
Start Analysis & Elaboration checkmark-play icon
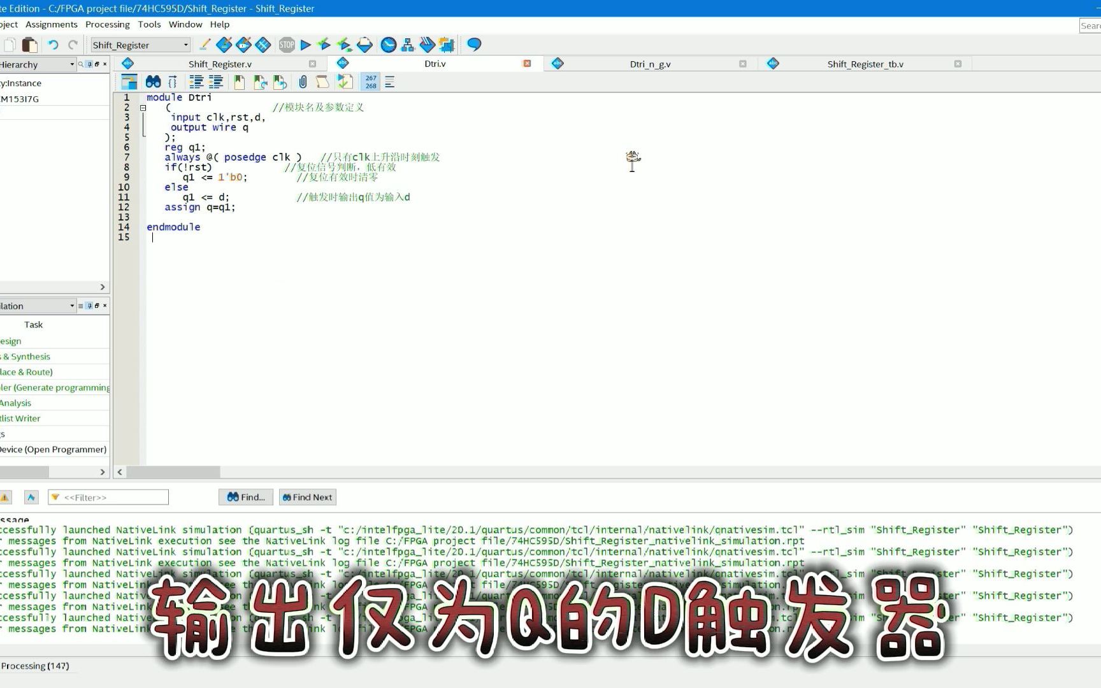[324, 45]
